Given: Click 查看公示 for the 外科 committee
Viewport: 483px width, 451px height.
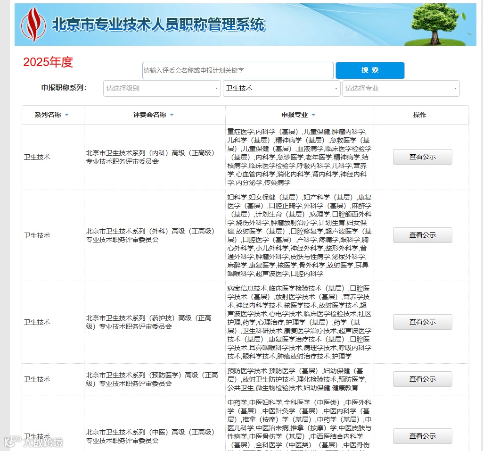Looking at the screenshot, I should (422, 235).
